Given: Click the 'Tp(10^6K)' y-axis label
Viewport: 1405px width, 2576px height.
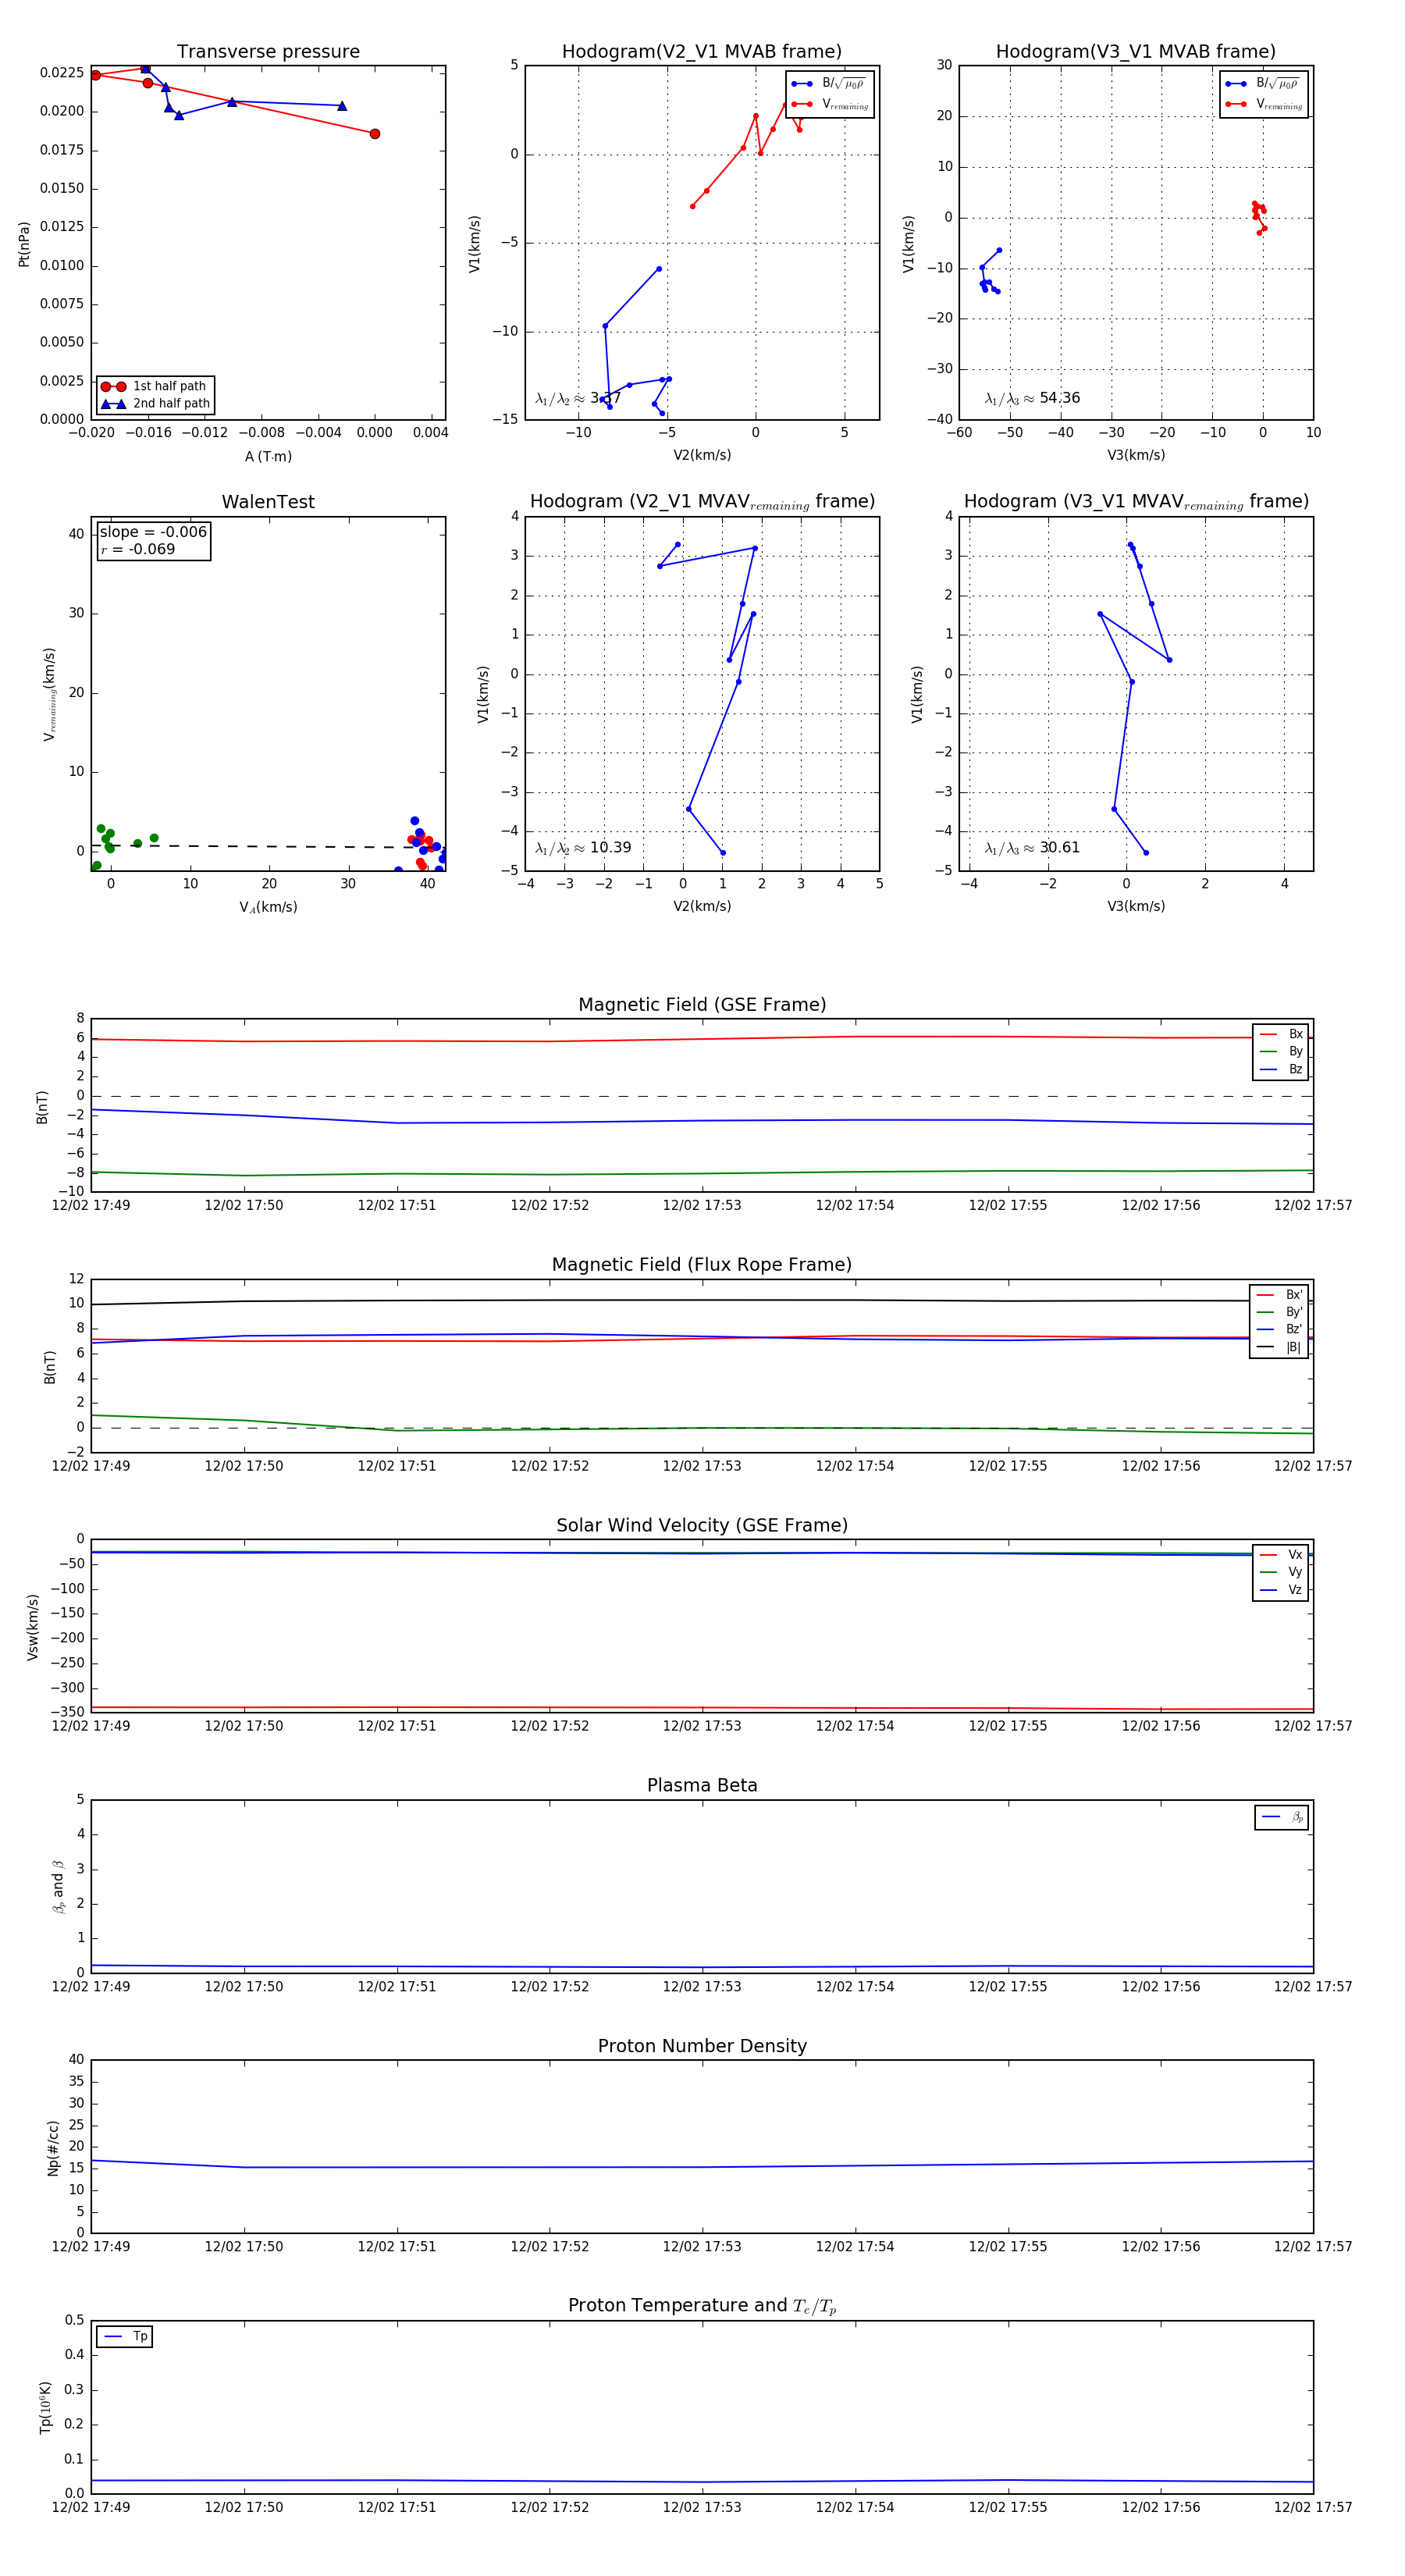Looking at the screenshot, I should point(45,2407).
